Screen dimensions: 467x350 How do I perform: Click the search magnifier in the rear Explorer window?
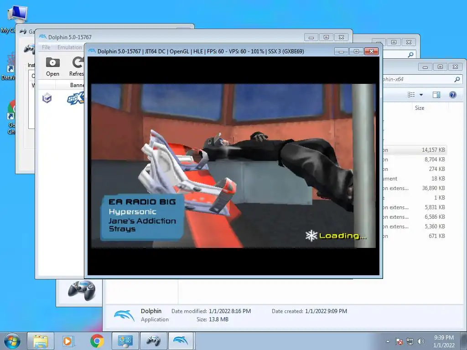[x=410, y=55]
